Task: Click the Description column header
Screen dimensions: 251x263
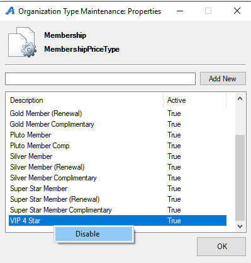Action: [86, 100]
